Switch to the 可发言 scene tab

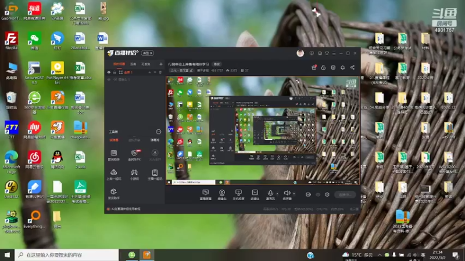pyautogui.click(x=146, y=64)
